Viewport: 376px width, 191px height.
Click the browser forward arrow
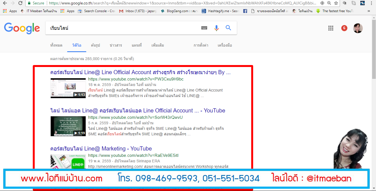click(13, 3)
